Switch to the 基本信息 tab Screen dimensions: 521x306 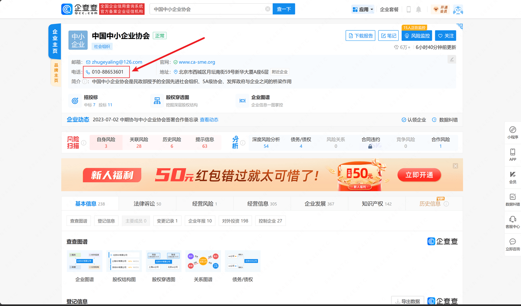[90, 204]
